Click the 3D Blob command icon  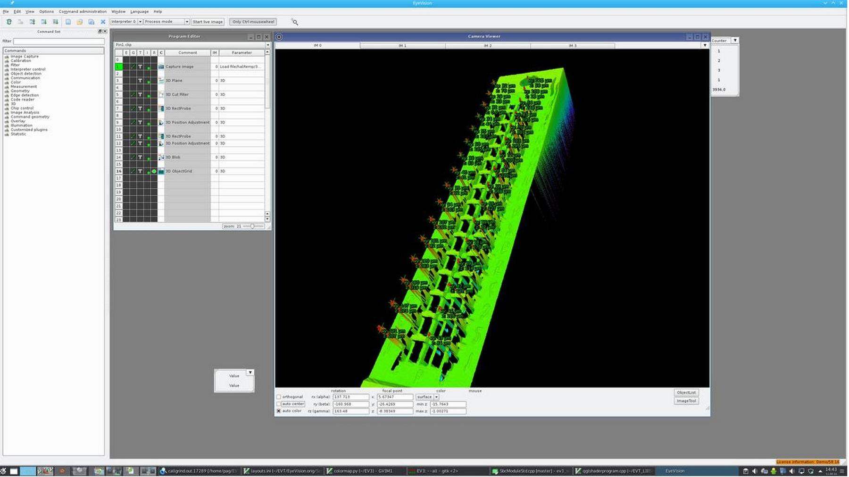coord(161,157)
